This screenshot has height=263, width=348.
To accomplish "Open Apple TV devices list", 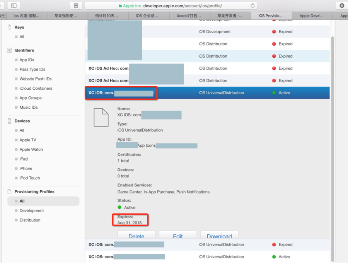I will tap(28, 140).
